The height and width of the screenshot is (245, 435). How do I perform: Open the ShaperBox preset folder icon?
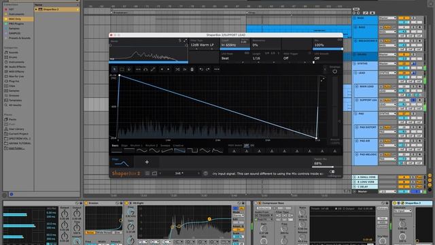[154, 174]
